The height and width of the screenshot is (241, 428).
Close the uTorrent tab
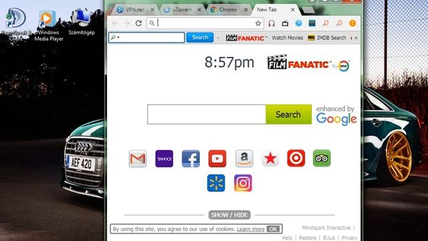[x=199, y=9]
